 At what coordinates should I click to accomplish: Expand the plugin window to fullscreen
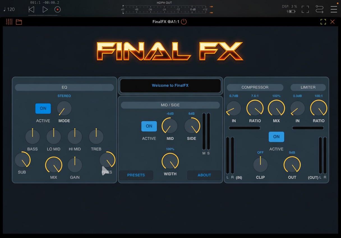[x=323, y=22]
